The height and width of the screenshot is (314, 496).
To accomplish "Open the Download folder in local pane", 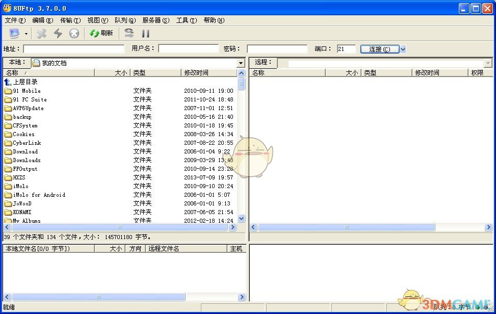I will [x=23, y=151].
